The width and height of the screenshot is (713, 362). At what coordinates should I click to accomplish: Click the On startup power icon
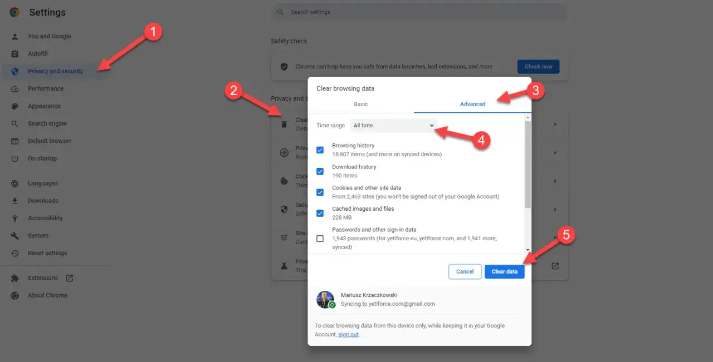(15, 158)
